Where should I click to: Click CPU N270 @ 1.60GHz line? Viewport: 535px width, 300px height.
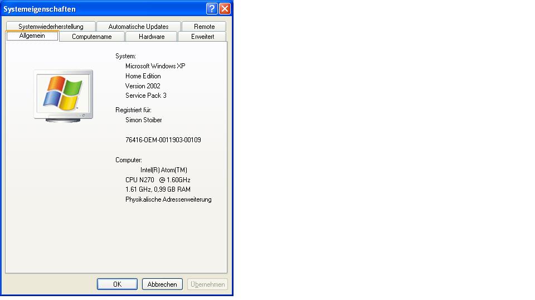click(158, 179)
